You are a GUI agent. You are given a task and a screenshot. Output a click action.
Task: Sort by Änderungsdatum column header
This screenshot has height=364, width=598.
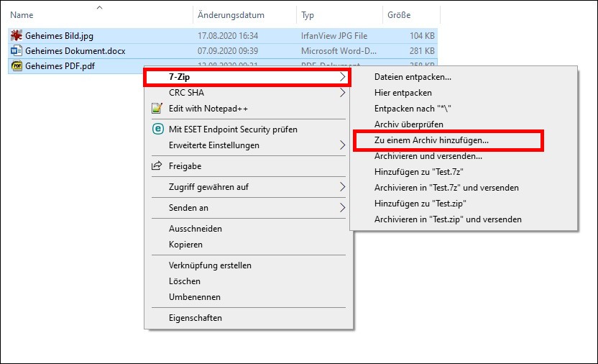[231, 15]
